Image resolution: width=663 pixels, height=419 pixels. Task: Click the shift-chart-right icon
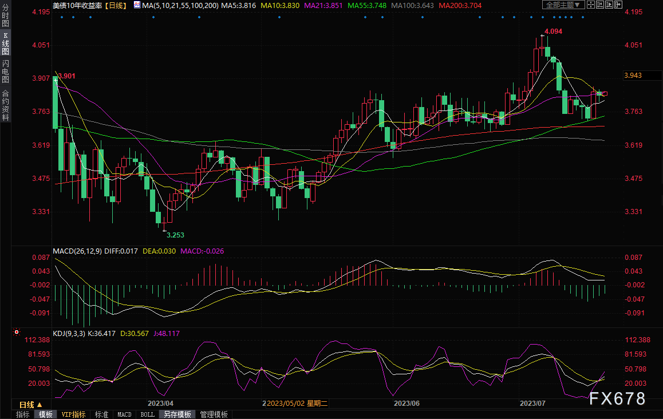(618, 5)
